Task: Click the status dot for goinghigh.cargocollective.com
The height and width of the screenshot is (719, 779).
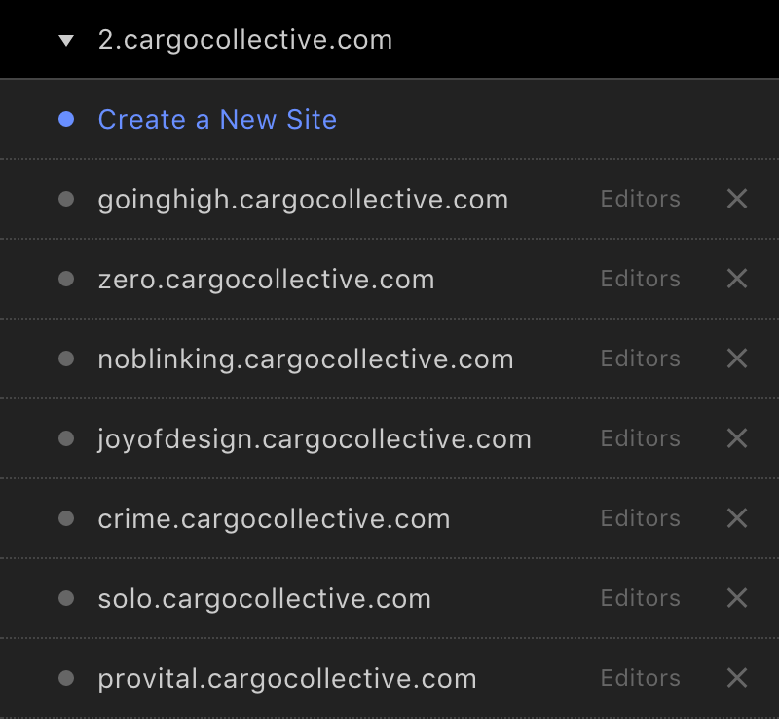Action: pyautogui.click(x=66, y=199)
